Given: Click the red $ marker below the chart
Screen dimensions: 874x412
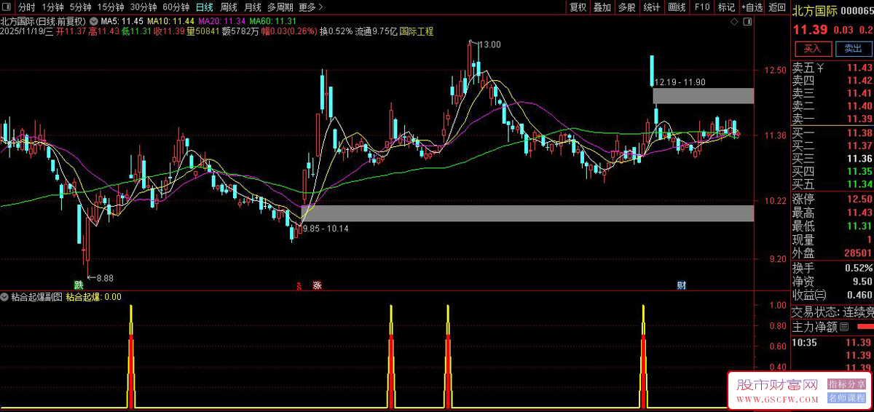Looking at the screenshot, I should click(299, 285).
